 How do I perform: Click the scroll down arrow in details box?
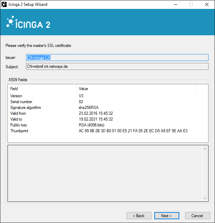coord(205,198)
